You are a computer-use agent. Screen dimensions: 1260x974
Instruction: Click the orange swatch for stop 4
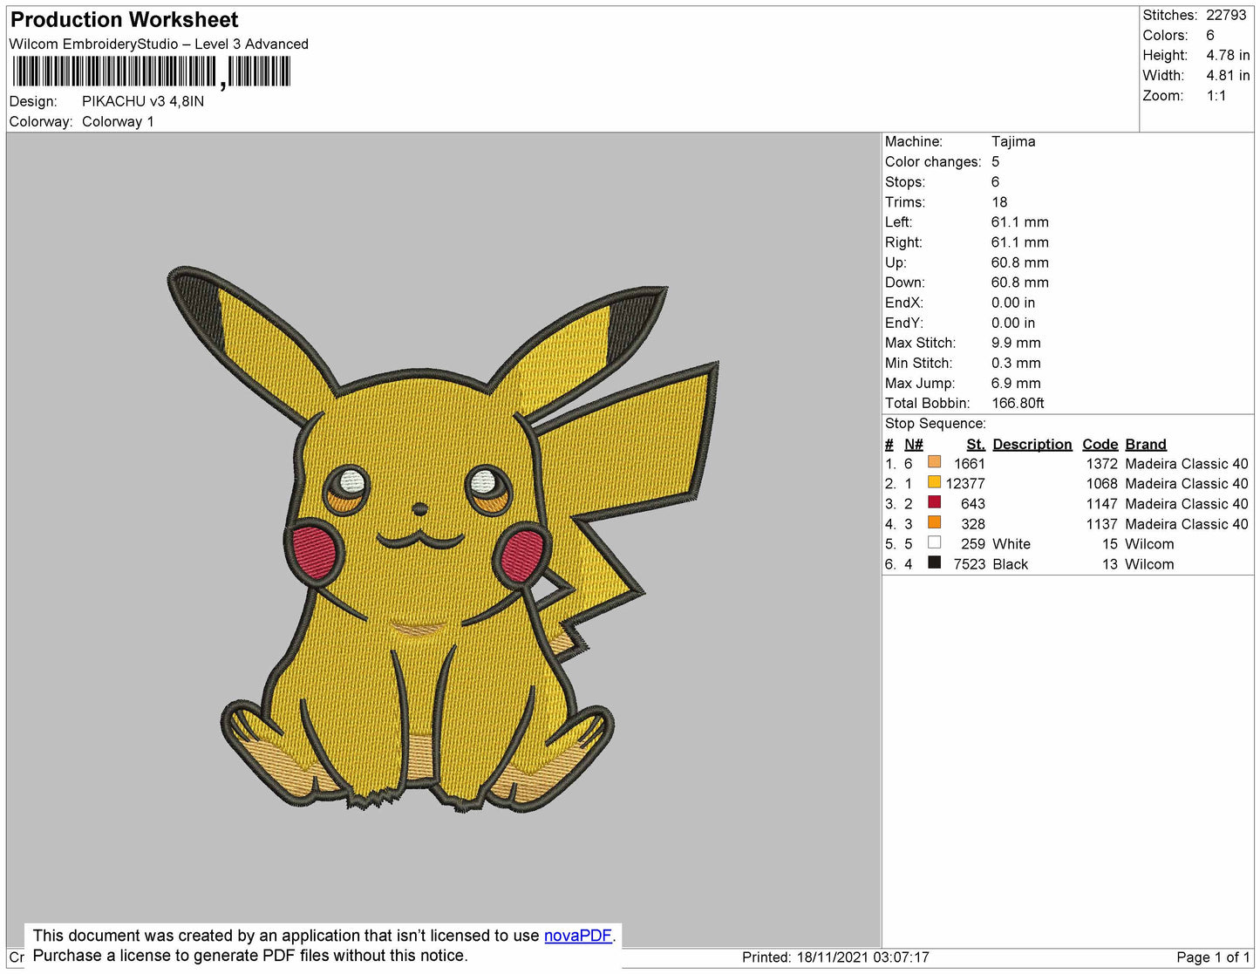(934, 522)
